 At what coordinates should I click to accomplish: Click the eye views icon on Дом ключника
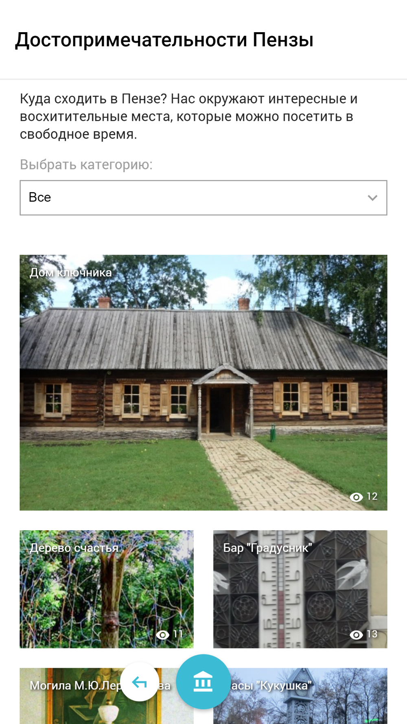356,497
